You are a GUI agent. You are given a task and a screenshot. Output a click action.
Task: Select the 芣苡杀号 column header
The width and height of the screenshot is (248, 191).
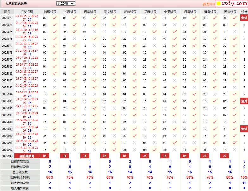(x=130, y=12)
